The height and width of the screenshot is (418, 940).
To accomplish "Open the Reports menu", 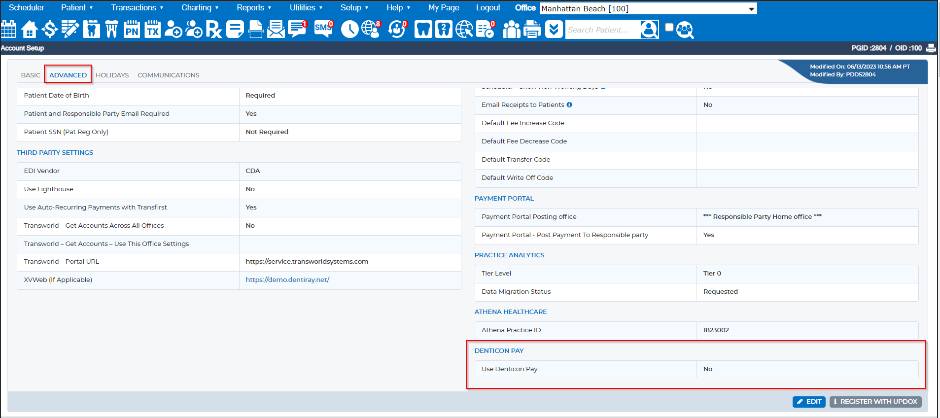I will [254, 8].
